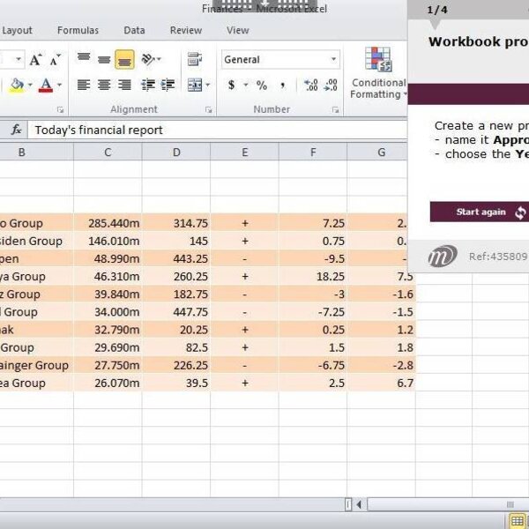Open the View tab
This screenshot has width=529, height=529.
pos(238,30)
